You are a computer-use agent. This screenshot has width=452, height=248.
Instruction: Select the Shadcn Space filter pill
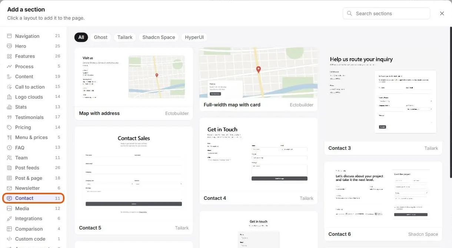click(x=159, y=37)
